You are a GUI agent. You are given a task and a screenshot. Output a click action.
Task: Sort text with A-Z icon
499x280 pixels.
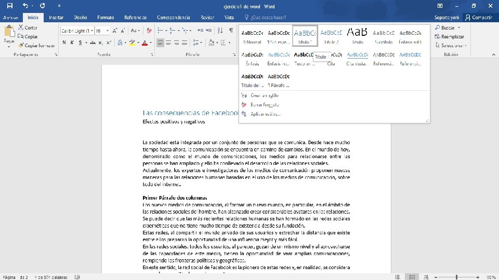[220, 31]
